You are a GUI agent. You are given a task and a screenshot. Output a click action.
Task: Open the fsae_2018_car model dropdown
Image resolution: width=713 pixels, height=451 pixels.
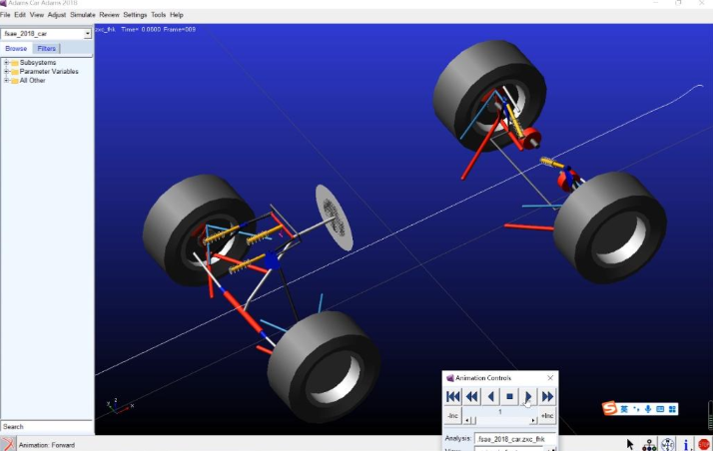87,34
